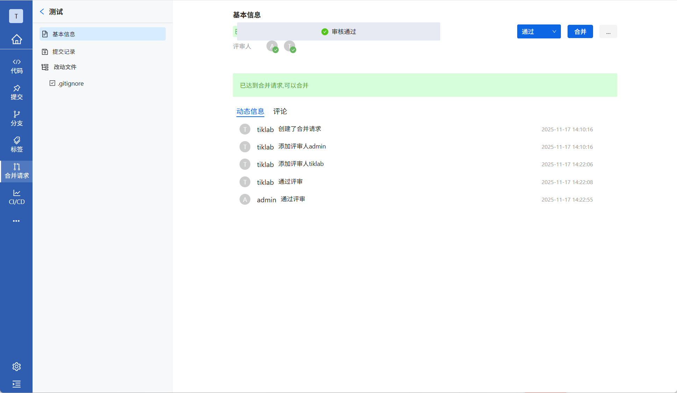Toggle the .gitignore file checkbox

click(52, 83)
